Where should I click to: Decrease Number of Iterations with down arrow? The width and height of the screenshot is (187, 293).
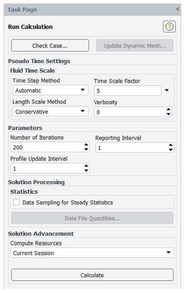click(x=86, y=149)
